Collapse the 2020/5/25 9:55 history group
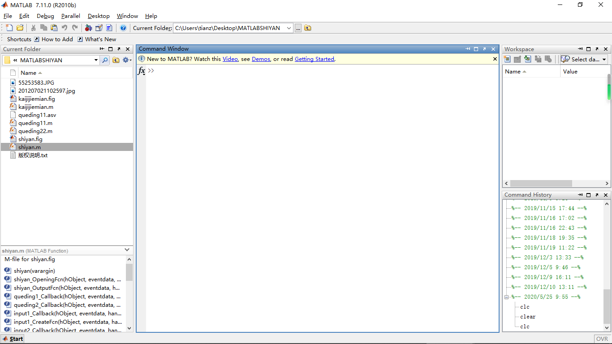 [x=506, y=297]
